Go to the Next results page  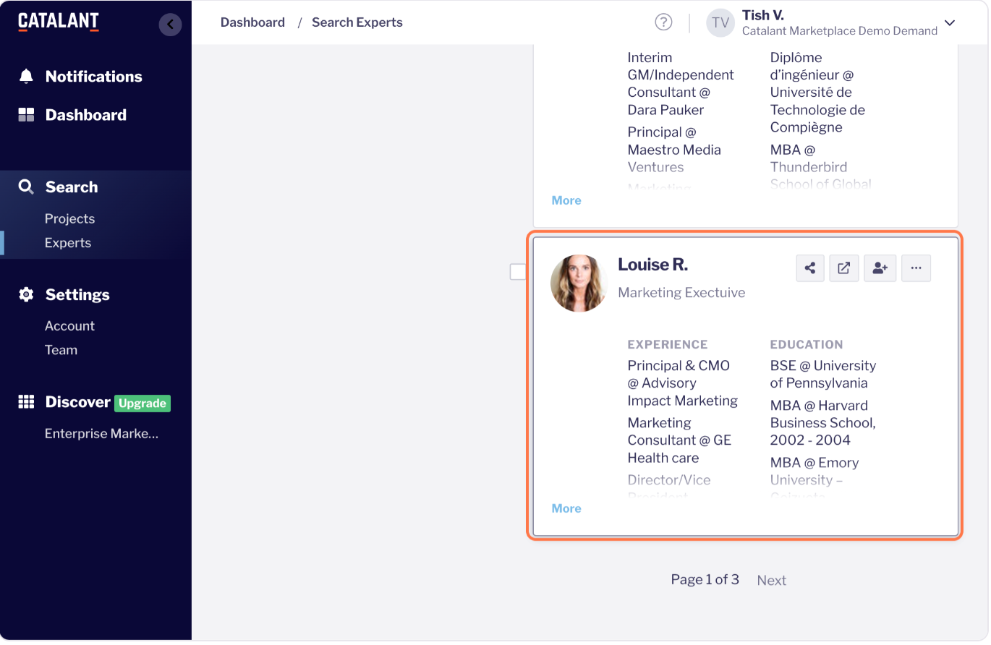pos(771,581)
